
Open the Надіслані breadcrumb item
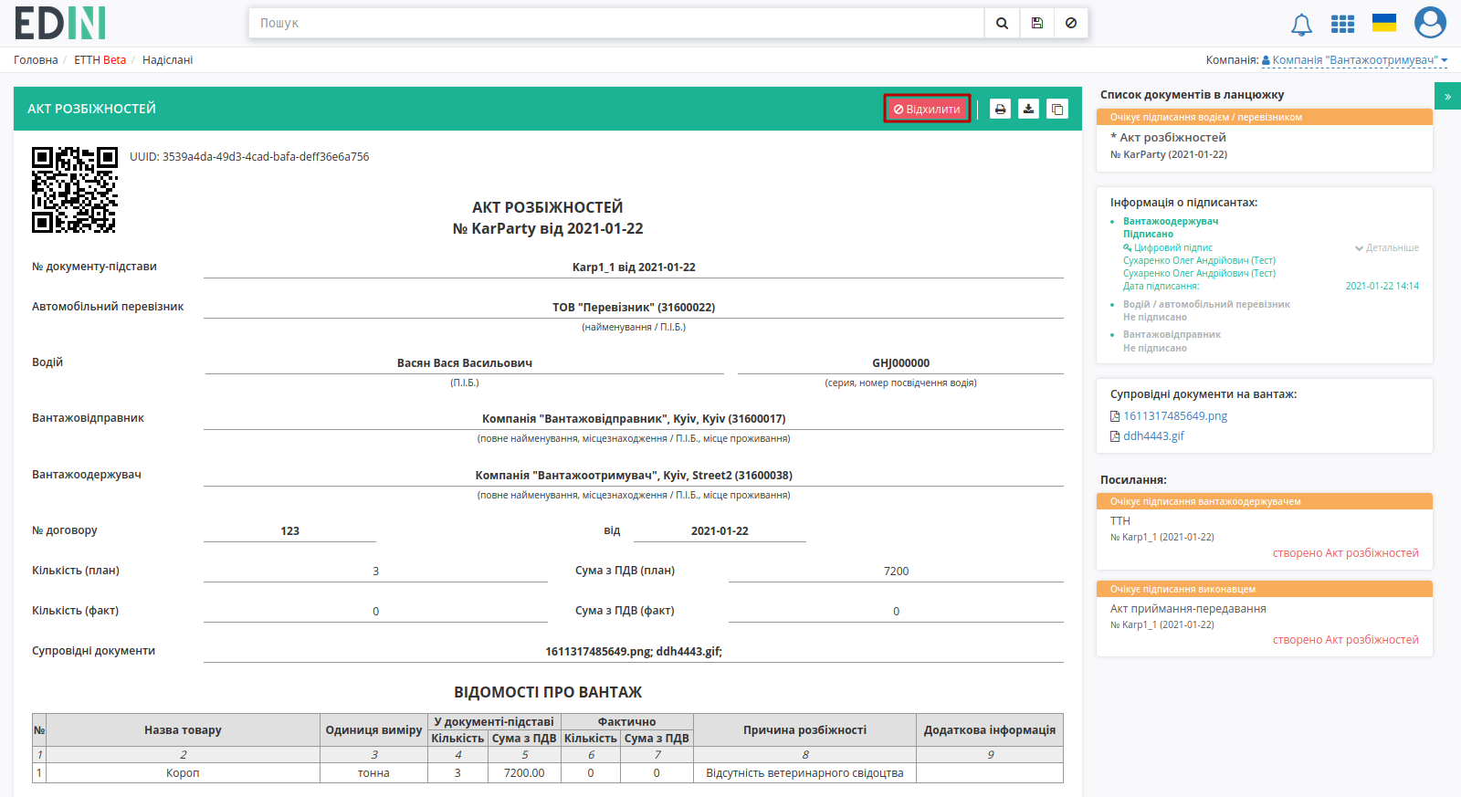coord(167,60)
